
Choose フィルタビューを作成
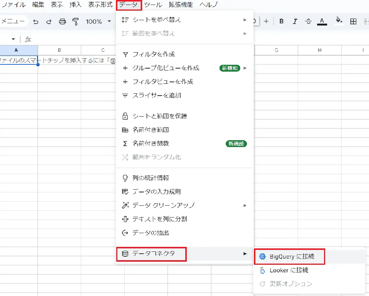pos(184,82)
